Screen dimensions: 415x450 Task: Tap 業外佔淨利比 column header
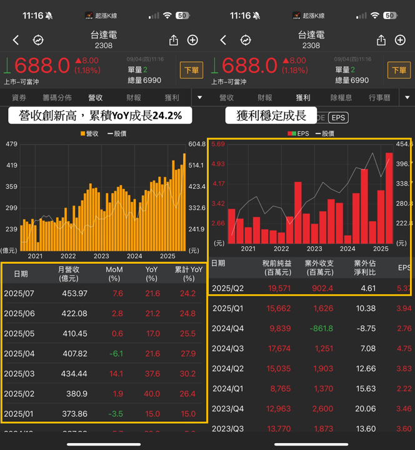pyautogui.click(x=365, y=267)
